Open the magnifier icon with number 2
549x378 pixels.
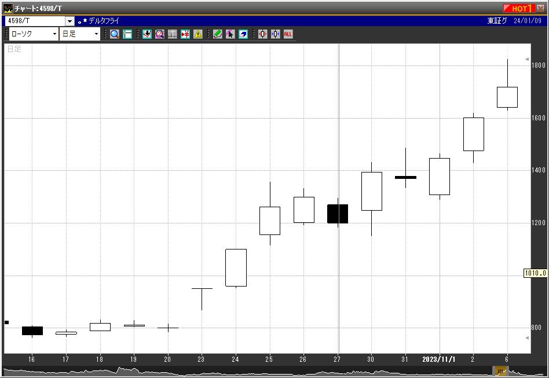point(160,34)
